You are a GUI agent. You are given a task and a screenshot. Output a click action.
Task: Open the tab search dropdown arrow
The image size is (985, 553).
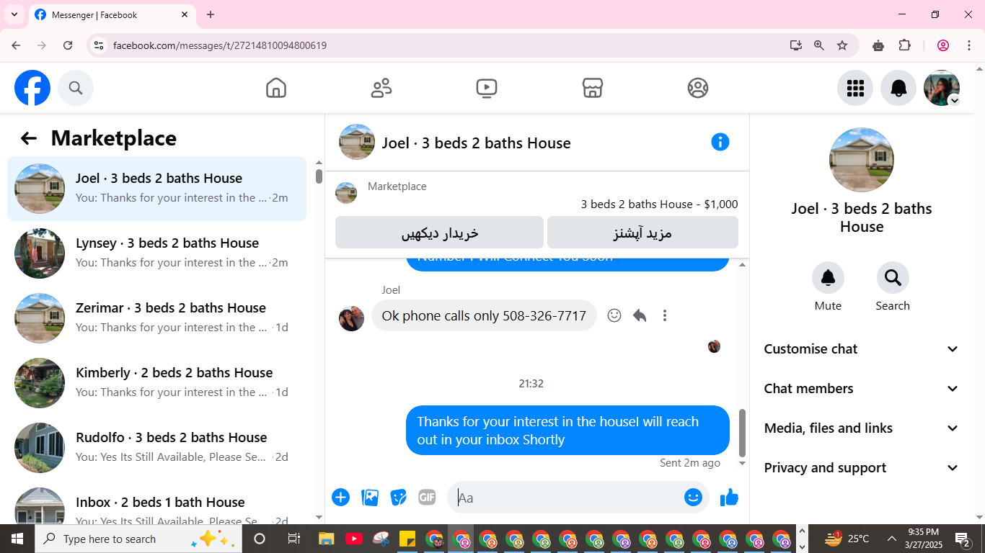(x=14, y=14)
